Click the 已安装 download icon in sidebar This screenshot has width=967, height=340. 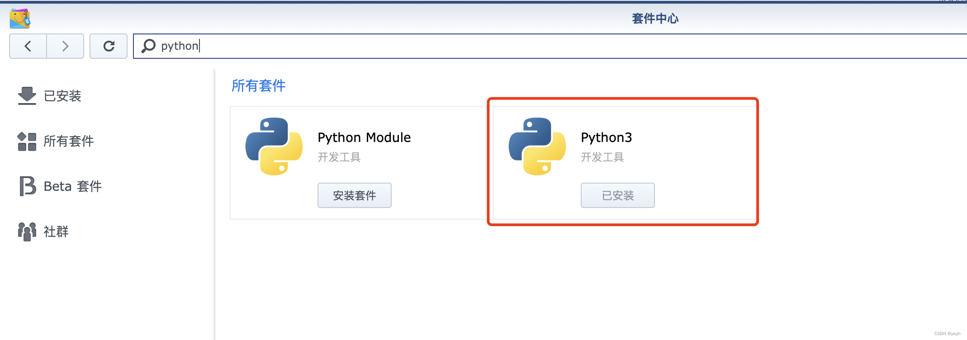[27, 96]
